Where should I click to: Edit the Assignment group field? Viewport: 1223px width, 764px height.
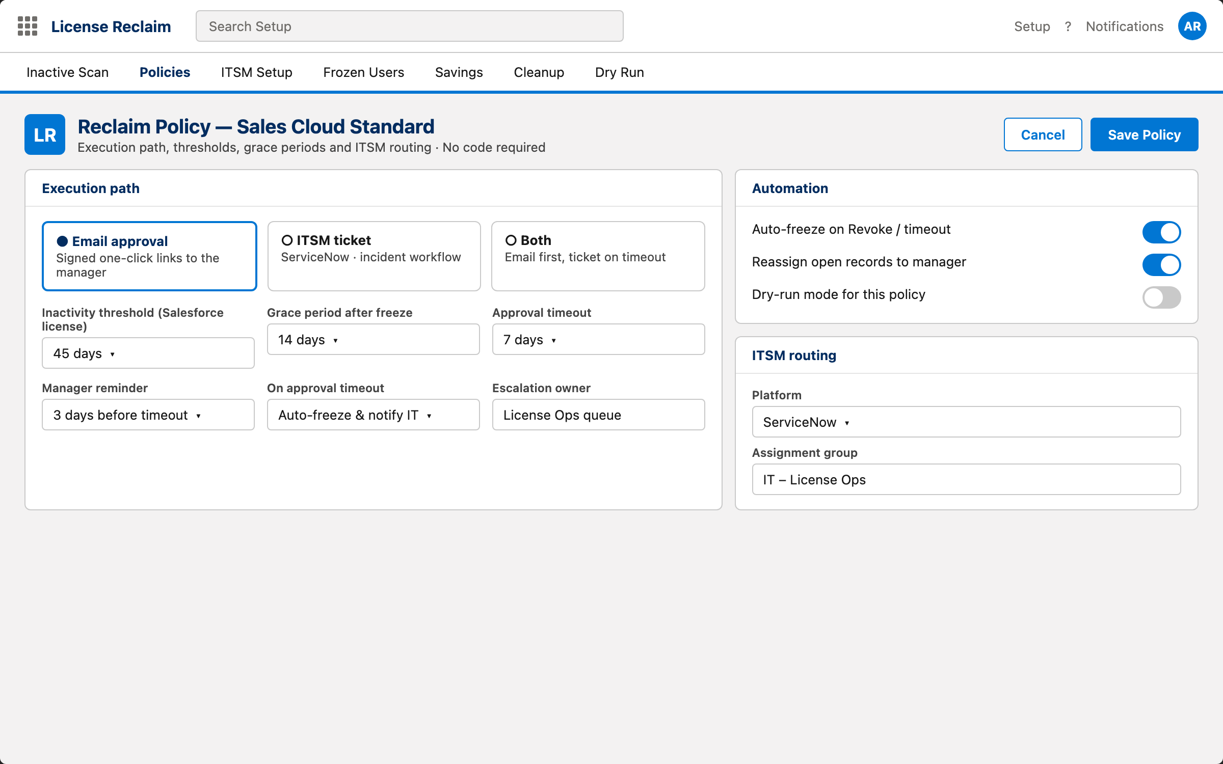pyautogui.click(x=966, y=479)
